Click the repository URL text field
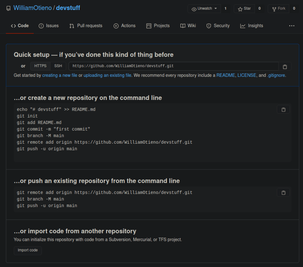303x267 pixels. (x=174, y=66)
